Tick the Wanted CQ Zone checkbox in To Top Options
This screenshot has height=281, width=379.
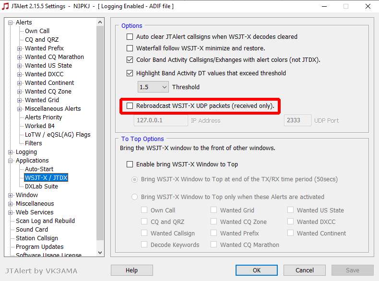point(213,222)
